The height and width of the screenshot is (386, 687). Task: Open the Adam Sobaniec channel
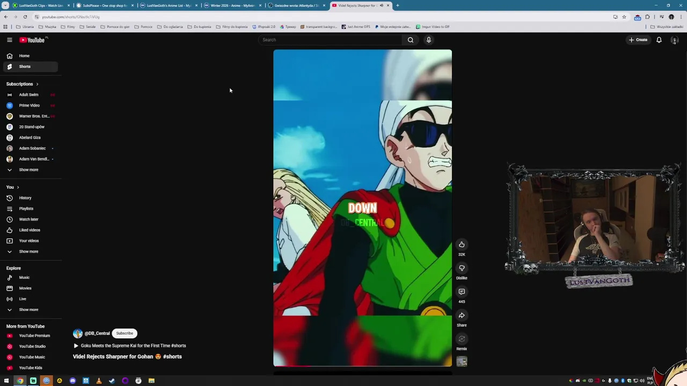pos(31,149)
